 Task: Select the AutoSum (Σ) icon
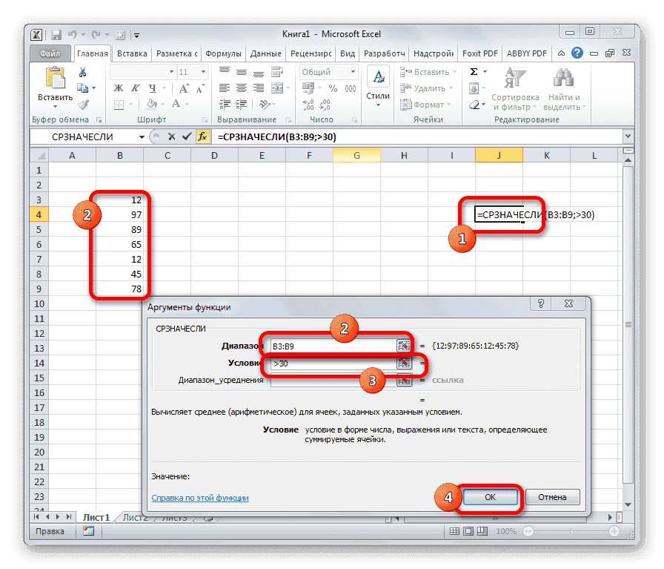pyautogui.click(x=474, y=71)
